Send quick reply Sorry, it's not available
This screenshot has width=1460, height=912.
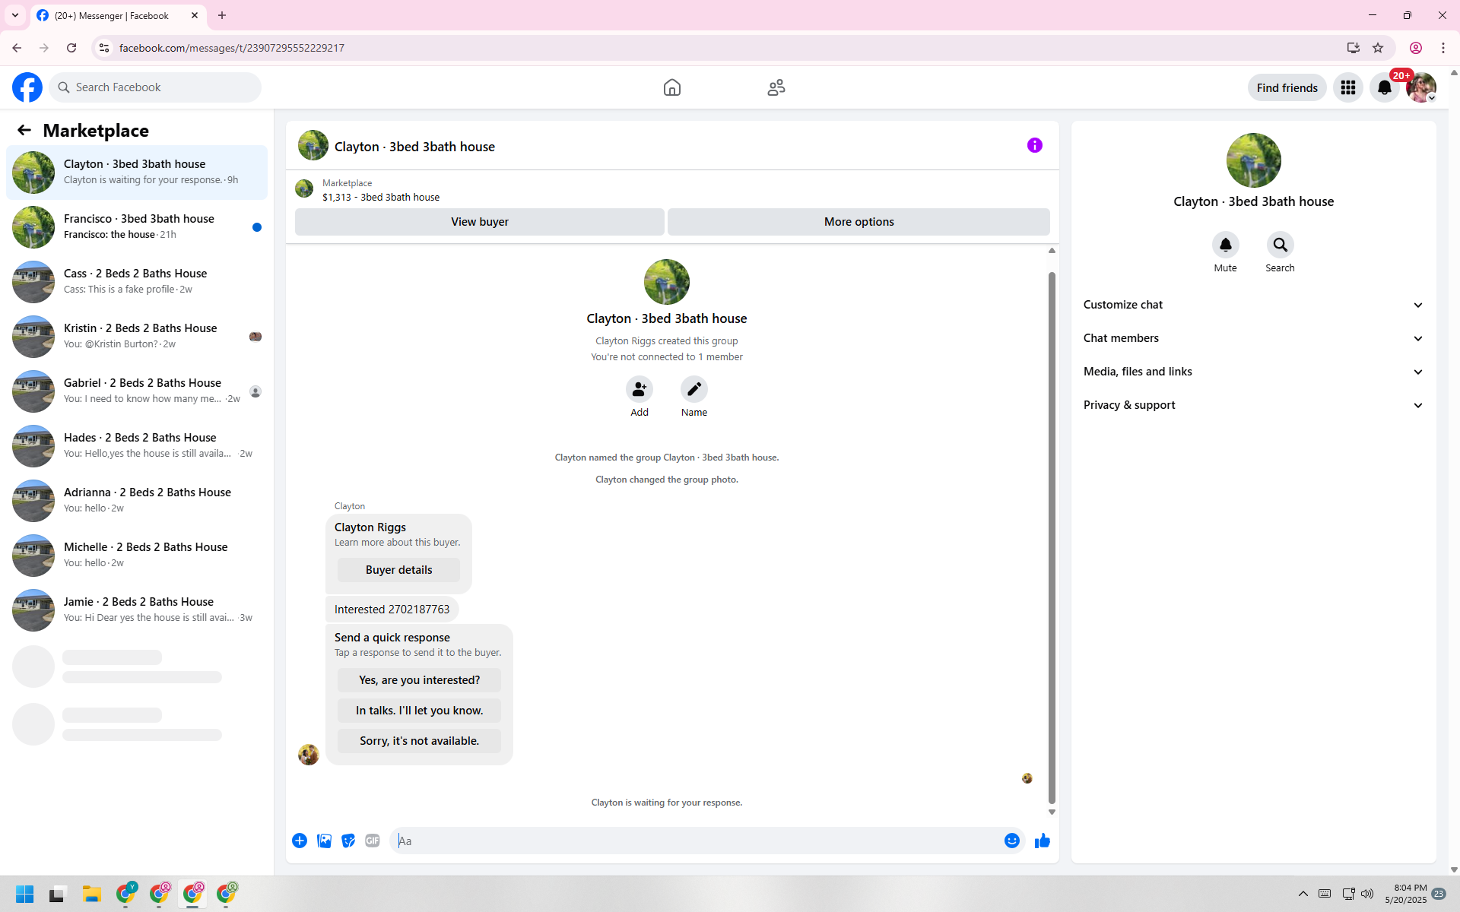tap(419, 741)
